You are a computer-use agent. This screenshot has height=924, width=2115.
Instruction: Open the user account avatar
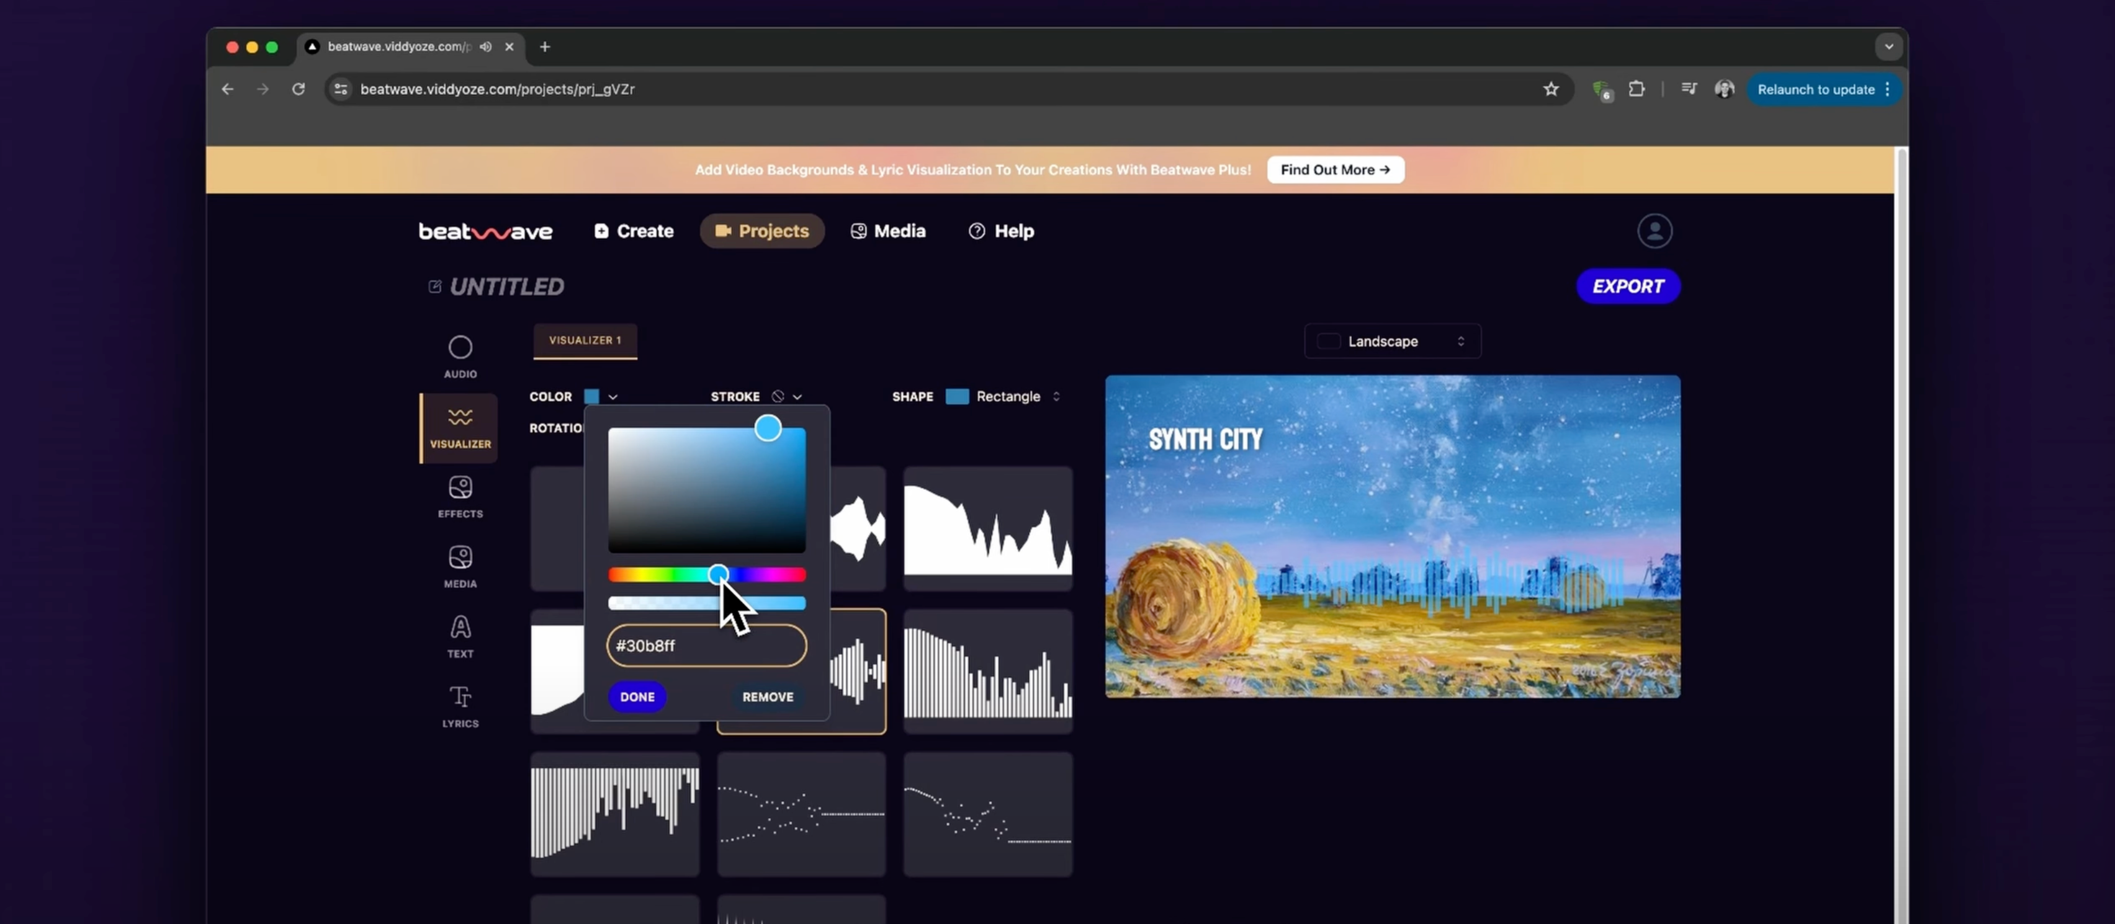(1655, 231)
